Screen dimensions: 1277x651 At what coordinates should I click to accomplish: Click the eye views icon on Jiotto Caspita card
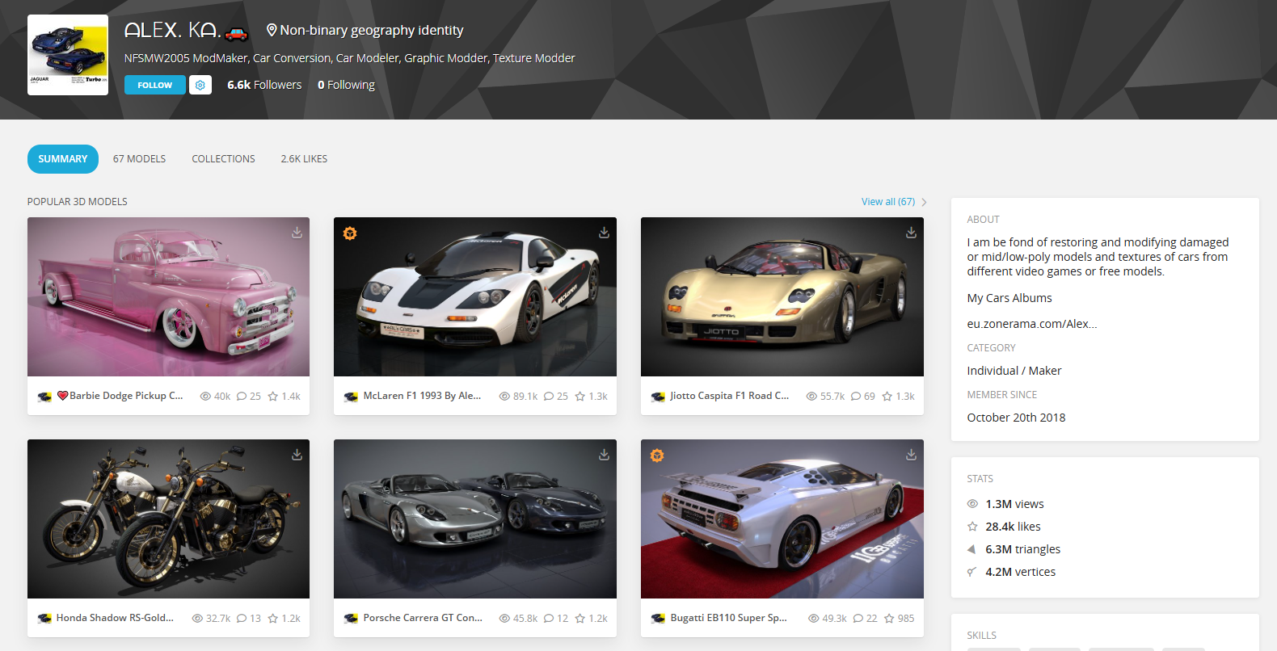[811, 397]
